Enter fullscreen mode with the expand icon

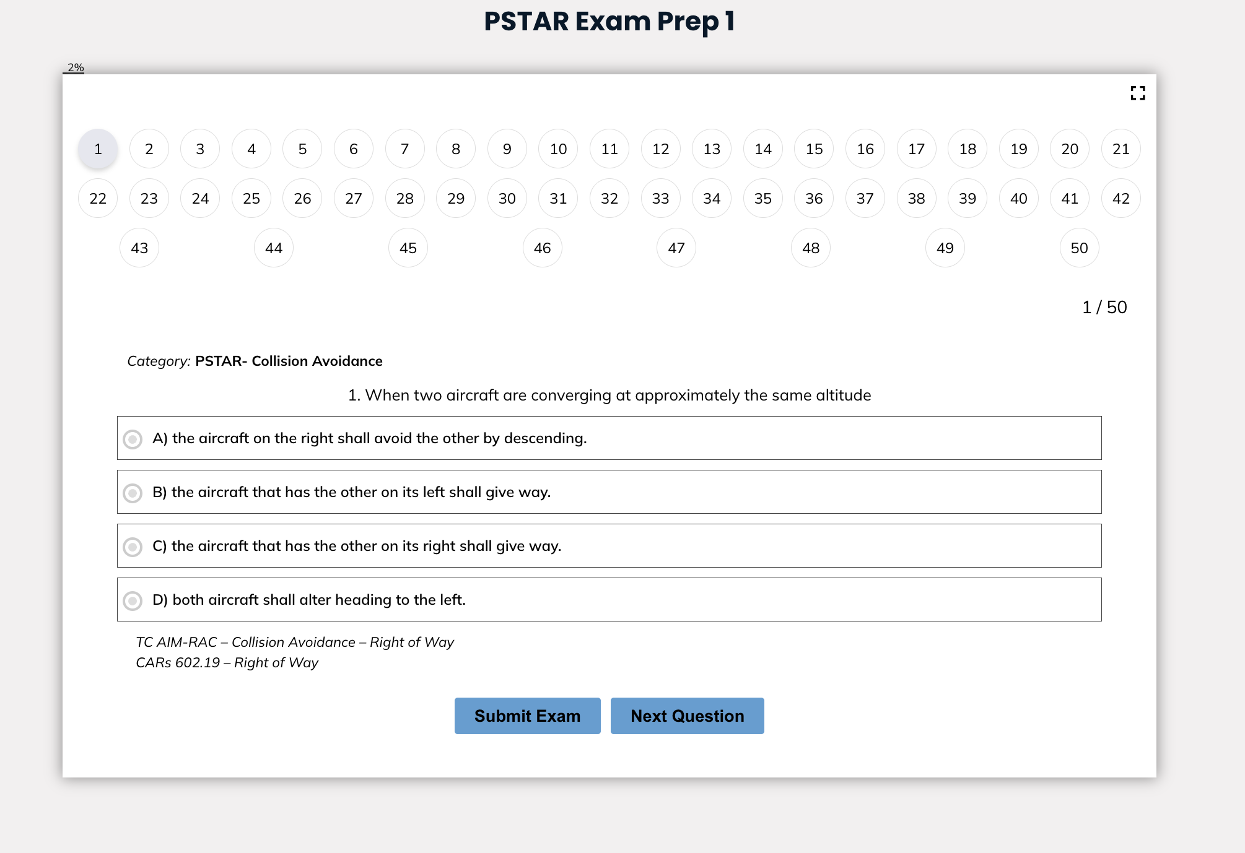[1137, 93]
